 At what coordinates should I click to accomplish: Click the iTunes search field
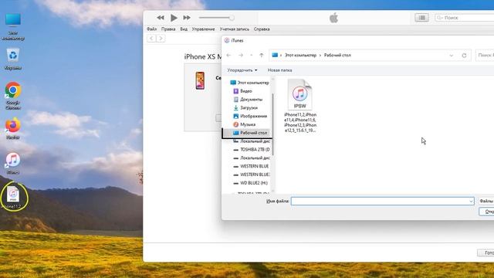[464, 18]
